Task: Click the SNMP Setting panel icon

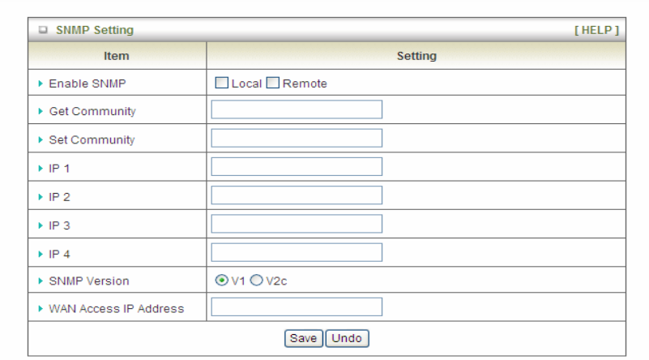Action: click(x=43, y=30)
